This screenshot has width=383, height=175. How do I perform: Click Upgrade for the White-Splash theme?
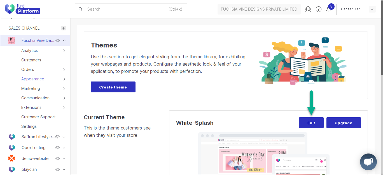[344, 123]
